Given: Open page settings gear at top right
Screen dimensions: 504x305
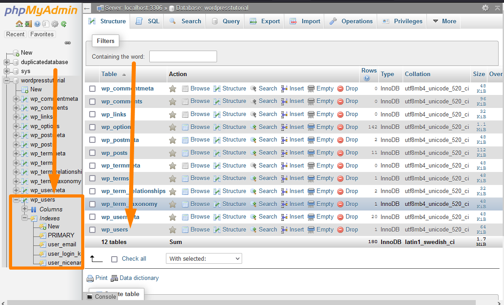Looking at the screenshot, I should [485, 8].
